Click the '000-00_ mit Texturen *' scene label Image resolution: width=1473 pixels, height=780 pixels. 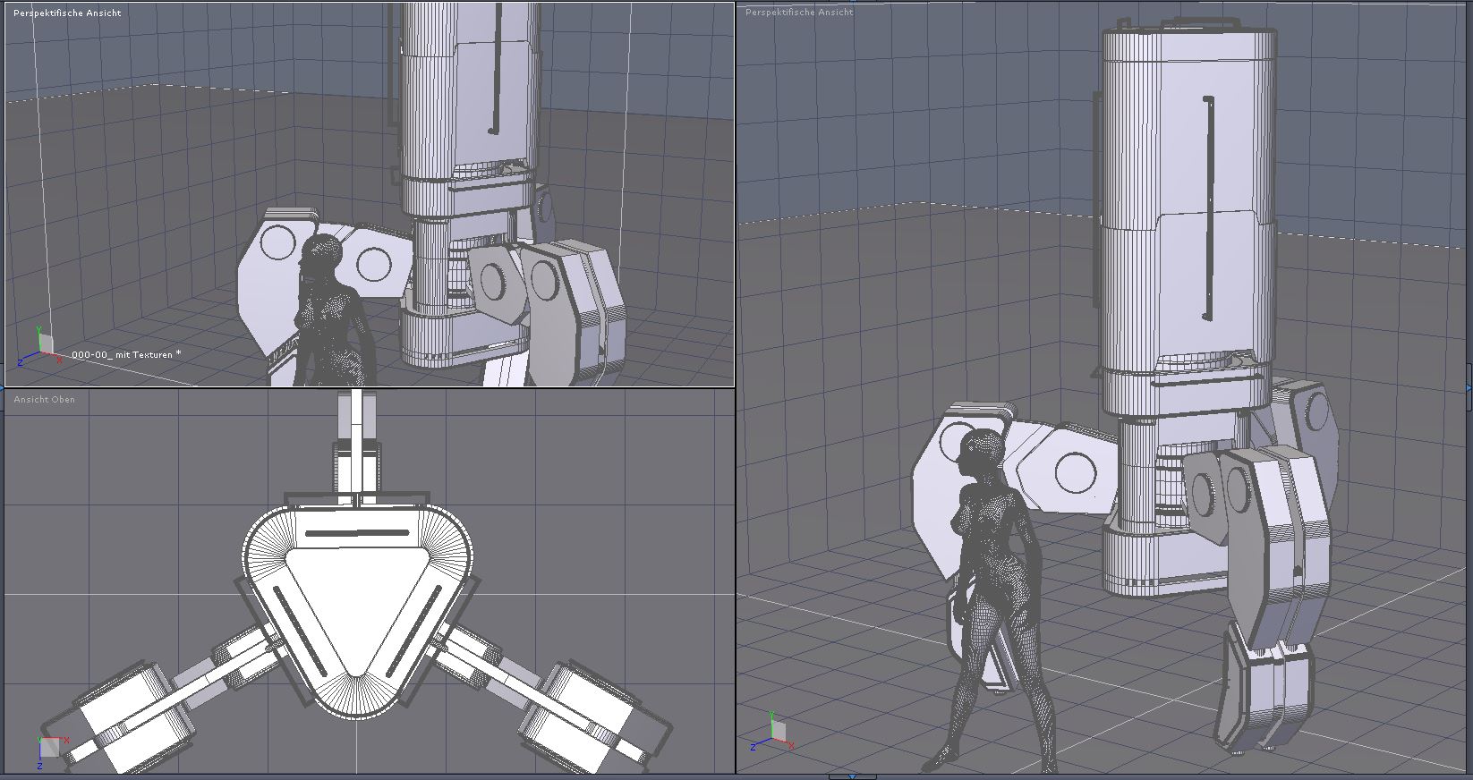tap(126, 355)
